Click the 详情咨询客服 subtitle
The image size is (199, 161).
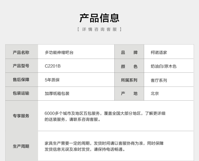(99, 29)
